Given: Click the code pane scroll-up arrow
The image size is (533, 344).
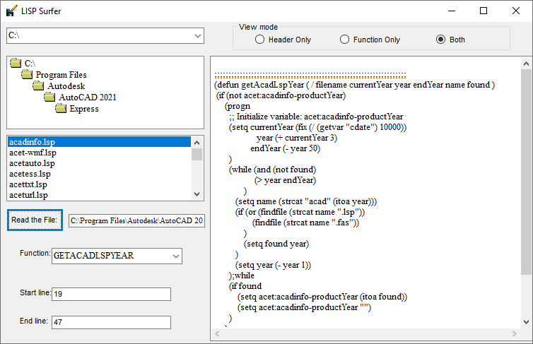Looking at the screenshot, I should (x=526, y=64).
